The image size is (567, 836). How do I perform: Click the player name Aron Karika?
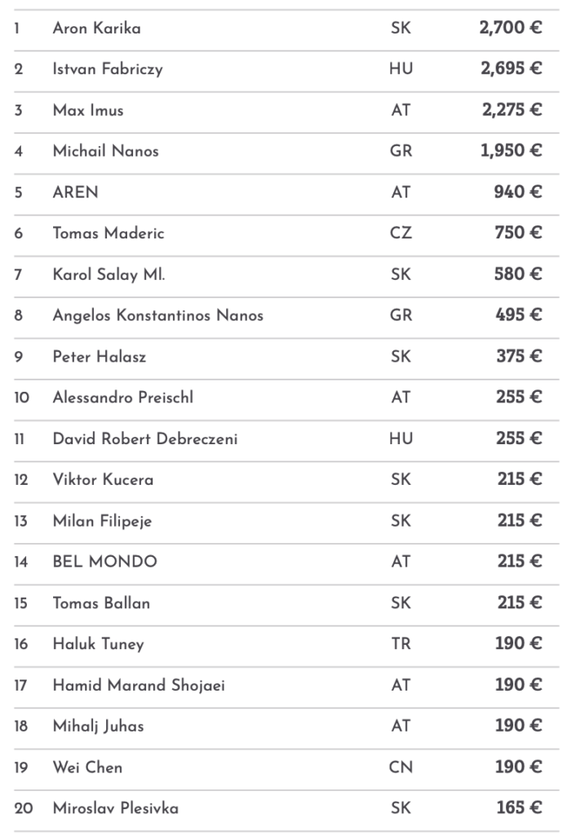click(x=96, y=29)
